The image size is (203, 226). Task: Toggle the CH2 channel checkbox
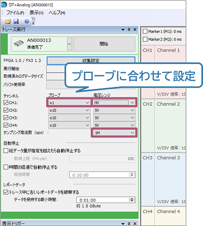pos(6,110)
